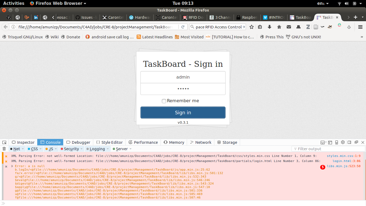This screenshot has height=206, width=366.
Task: Dock developer tools to the side
Action: [349, 142]
